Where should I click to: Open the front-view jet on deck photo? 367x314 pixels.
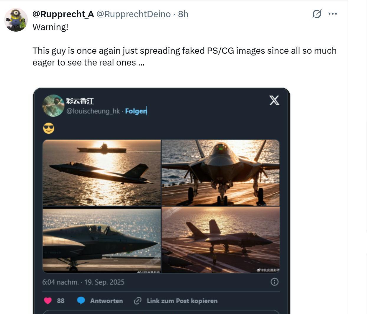[x=221, y=173]
